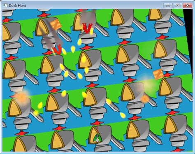Click the Duck Hunt window title text
Screen dimensions: 195x154
[17, 6]
